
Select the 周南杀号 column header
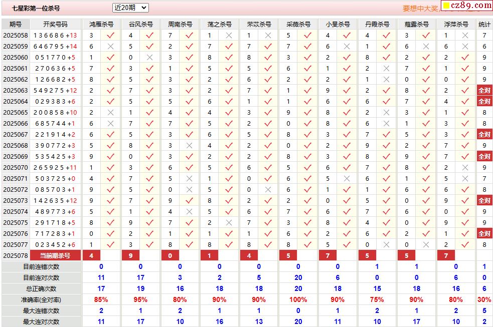point(180,24)
